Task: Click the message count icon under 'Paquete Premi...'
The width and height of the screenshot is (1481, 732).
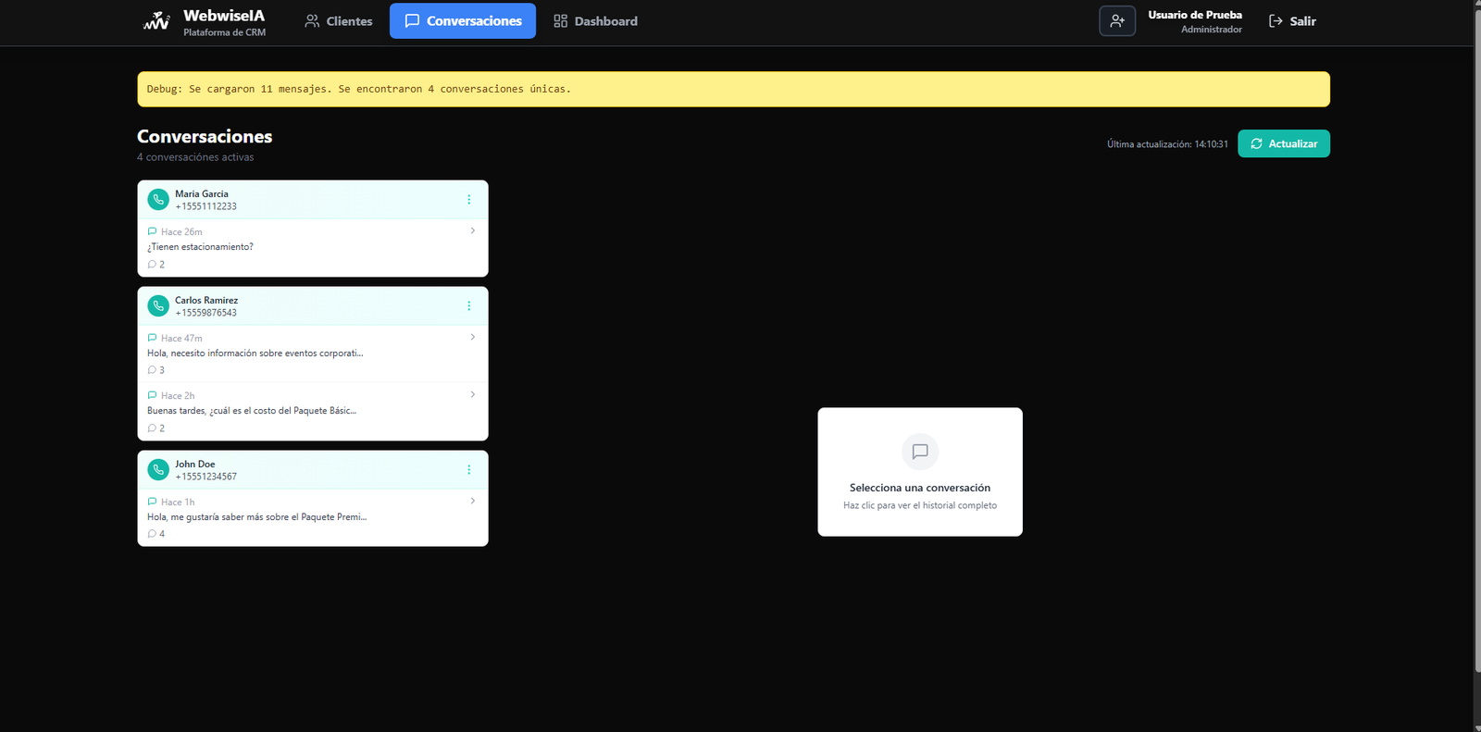Action: (x=152, y=534)
